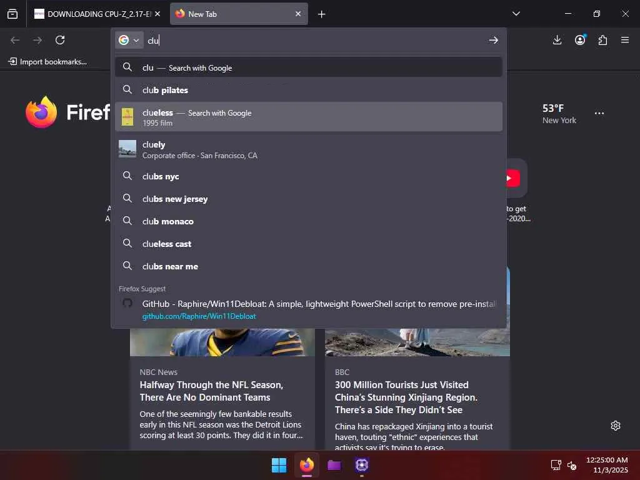This screenshot has width=640, height=480.
Task: Click the clueless film poster thumbnail
Action: pos(127,117)
